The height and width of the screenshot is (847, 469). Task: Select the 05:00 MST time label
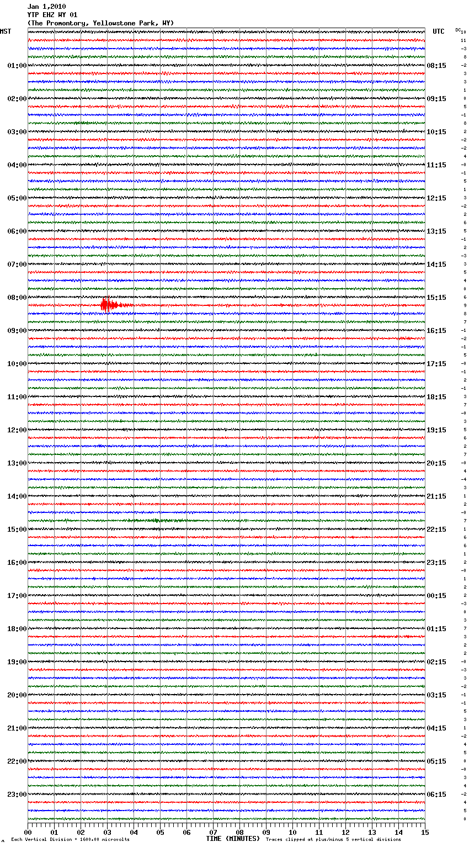pyautogui.click(x=17, y=198)
